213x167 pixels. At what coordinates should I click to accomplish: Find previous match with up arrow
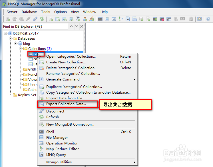tap(71, 26)
